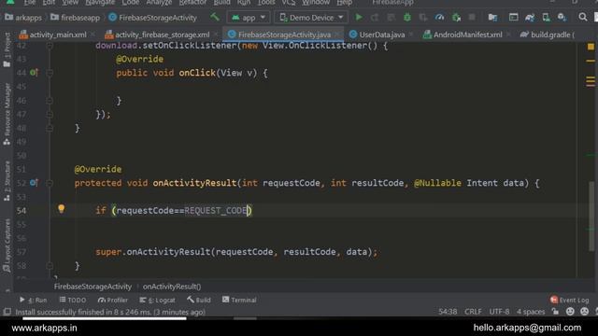Viewport: 598px width, 336px height.
Task: Click the happy smiley feedback icon
Action: (570, 311)
